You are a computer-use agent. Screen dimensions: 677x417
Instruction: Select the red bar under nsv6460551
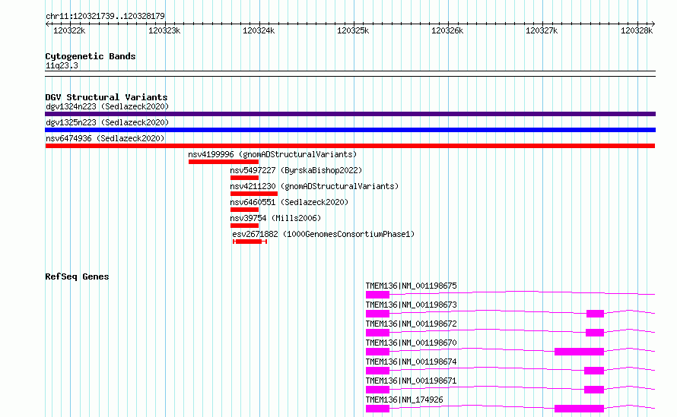(244, 210)
